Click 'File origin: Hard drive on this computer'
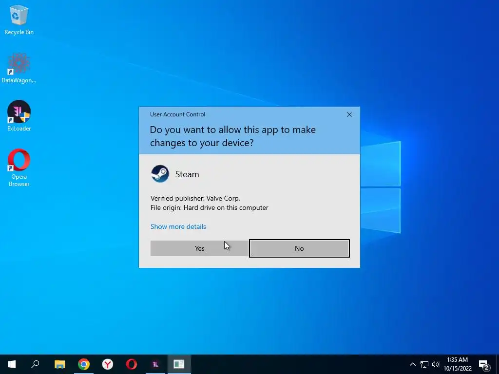The image size is (499, 374). pyautogui.click(x=210, y=207)
